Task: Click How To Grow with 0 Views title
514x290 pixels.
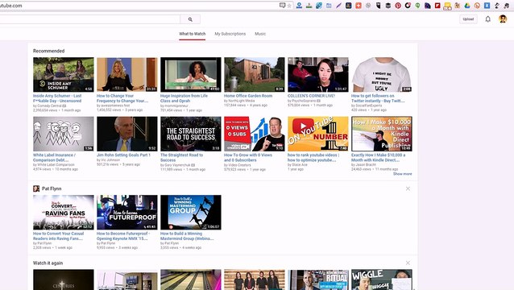Action: click(248, 158)
